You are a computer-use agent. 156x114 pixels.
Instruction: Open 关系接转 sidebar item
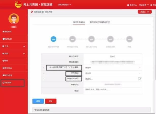(7, 83)
